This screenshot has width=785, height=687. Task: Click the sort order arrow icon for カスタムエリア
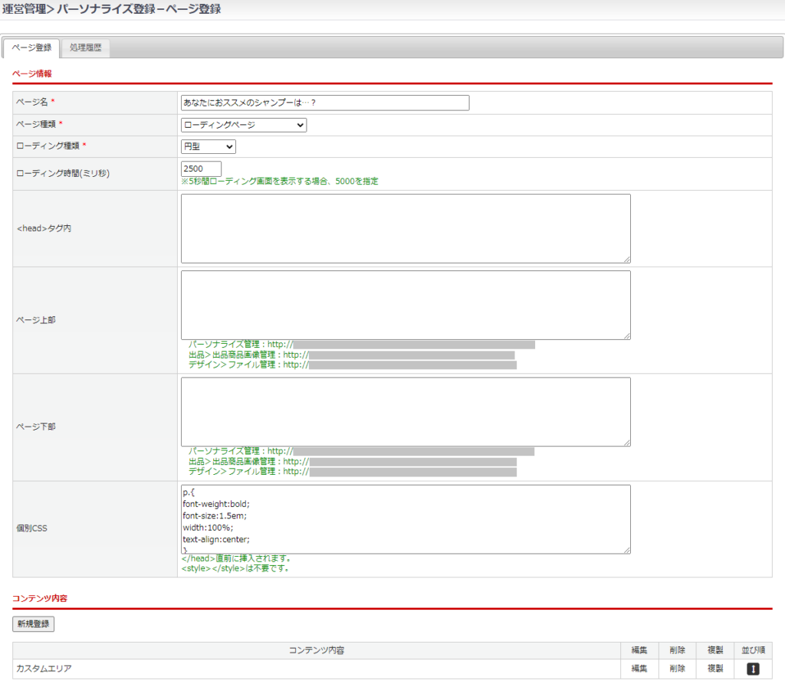[753, 669]
